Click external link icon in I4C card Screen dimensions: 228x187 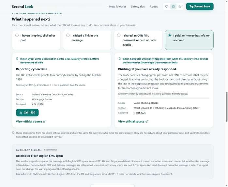click(x=44, y=122)
